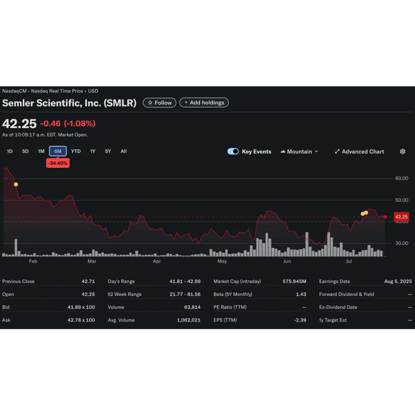Click the 42.25 price label on axis
415x415 pixels.
pos(401,217)
